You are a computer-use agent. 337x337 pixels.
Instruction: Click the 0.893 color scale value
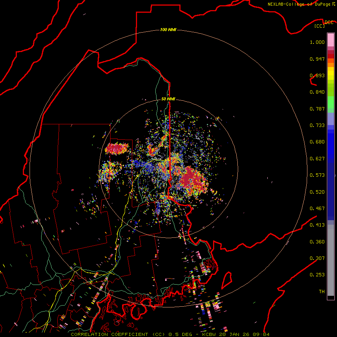click(x=317, y=75)
